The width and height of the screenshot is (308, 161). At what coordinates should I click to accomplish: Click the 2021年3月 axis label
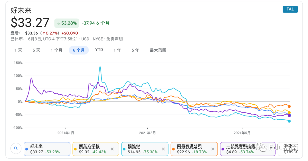[x=147, y=133]
